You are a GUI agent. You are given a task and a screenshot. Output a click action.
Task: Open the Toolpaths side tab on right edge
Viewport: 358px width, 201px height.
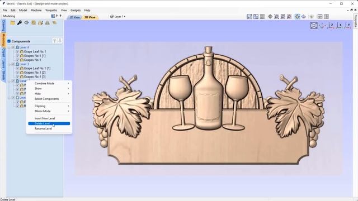click(x=356, y=21)
